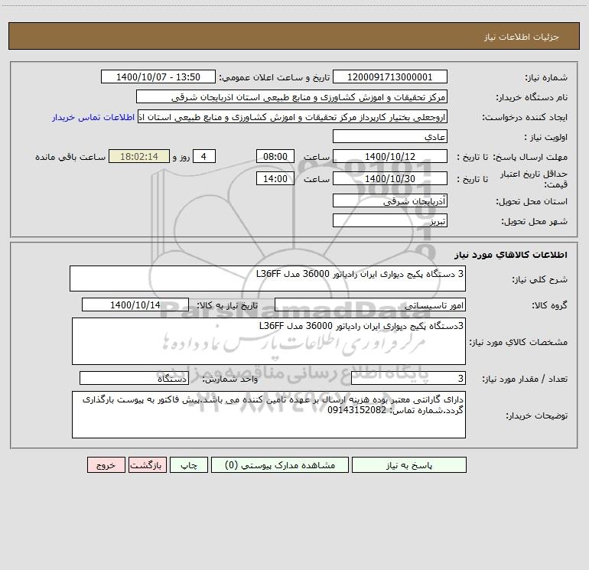Click the delivery city field 'تبریز'
The image size is (589, 570).
pos(390,220)
